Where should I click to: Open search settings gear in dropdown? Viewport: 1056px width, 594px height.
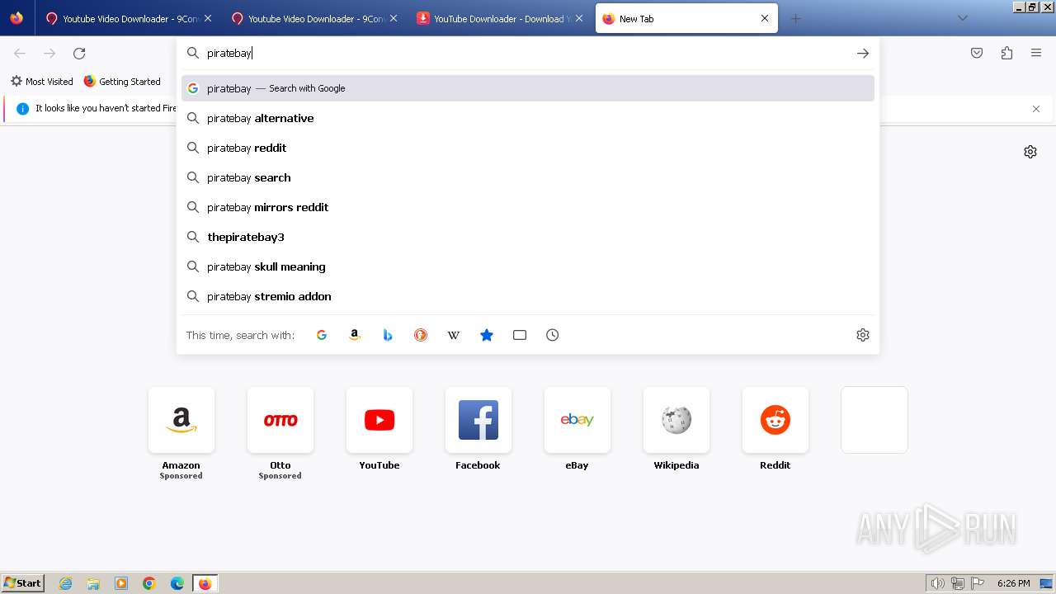click(863, 335)
